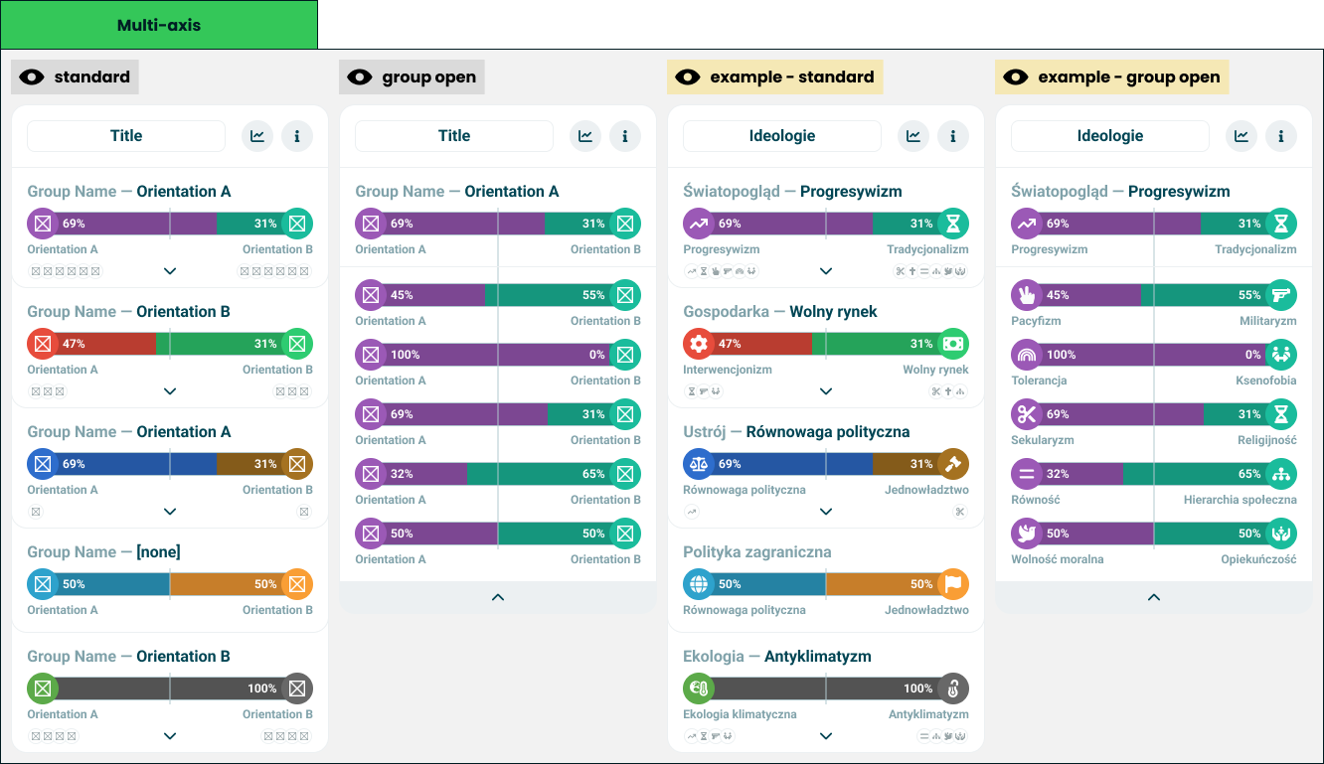
Task: Click the chart icon in standard card header
Action: point(257,136)
